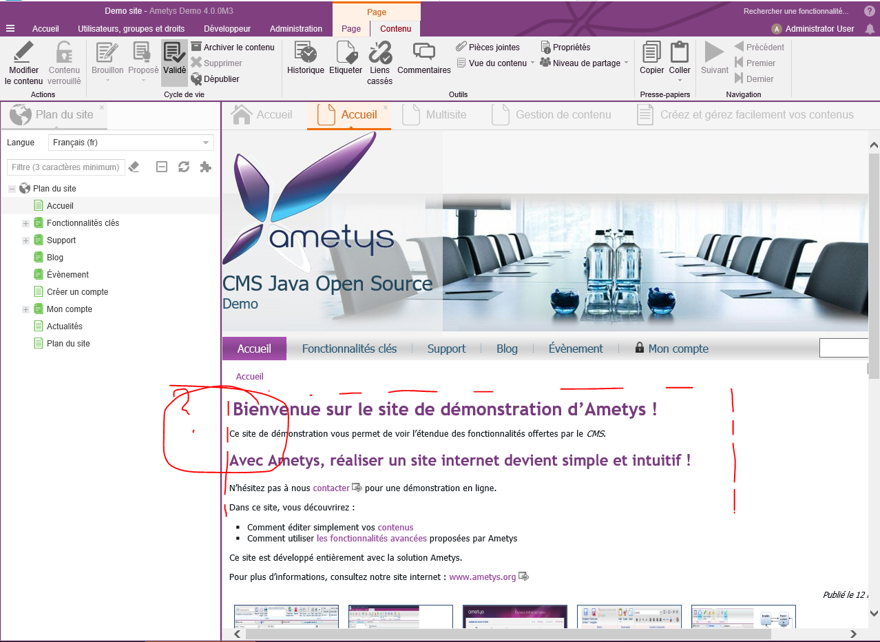880x642 pixels.
Task: Click the Contenu verrouillé padlock icon
Action: click(64, 52)
